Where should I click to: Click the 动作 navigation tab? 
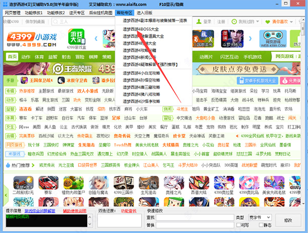coord(26,57)
